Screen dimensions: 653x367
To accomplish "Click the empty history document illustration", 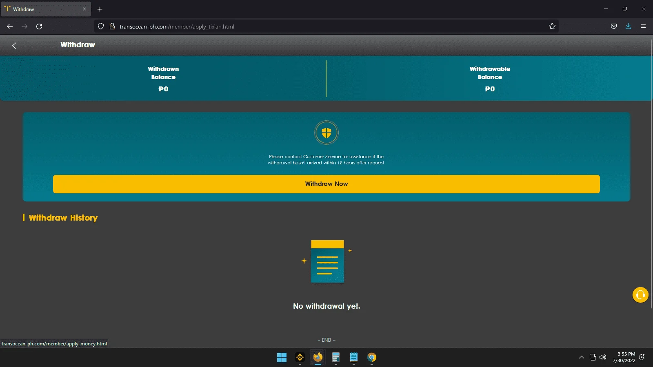I will (327, 261).
